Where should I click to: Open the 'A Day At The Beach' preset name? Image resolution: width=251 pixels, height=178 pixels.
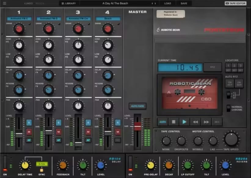[x=115, y=3]
